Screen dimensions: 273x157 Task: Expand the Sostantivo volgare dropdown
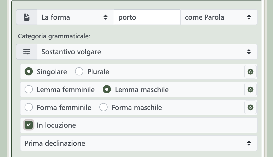tap(147, 52)
